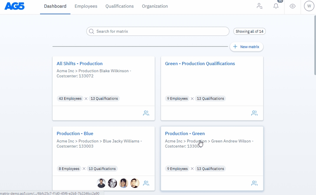The width and height of the screenshot is (316, 195).
Task: Open the Organization tab
Action: tap(155, 6)
